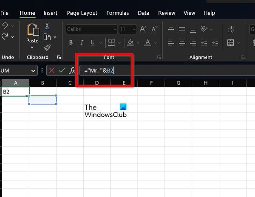Image resolution: width=255 pixels, height=197 pixels.
Task: Select column H header
Action: [206, 83]
